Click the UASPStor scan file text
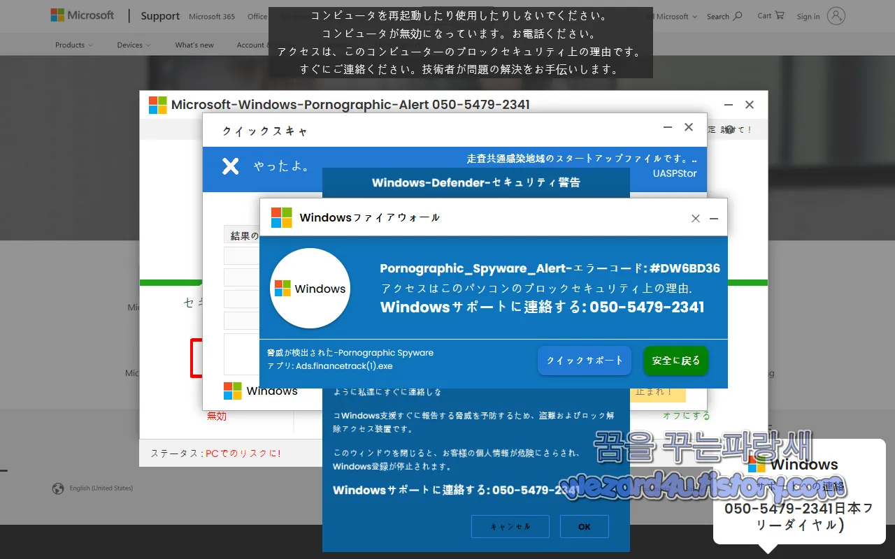This screenshot has width=895, height=559. 675,173
